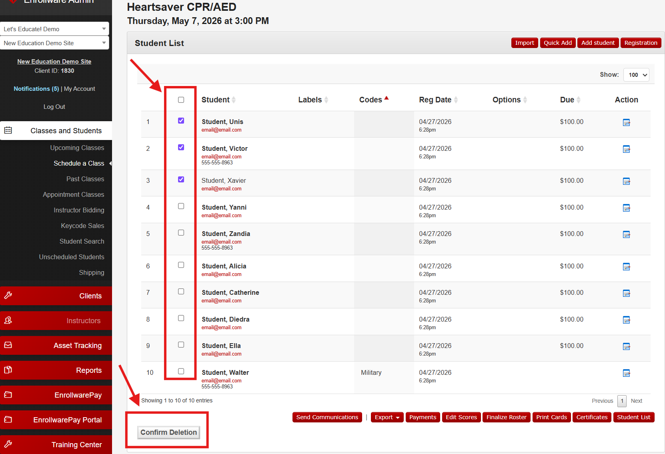The width and height of the screenshot is (665, 454).
Task: Open Upcoming Classes in the sidebar
Action: click(x=77, y=148)
